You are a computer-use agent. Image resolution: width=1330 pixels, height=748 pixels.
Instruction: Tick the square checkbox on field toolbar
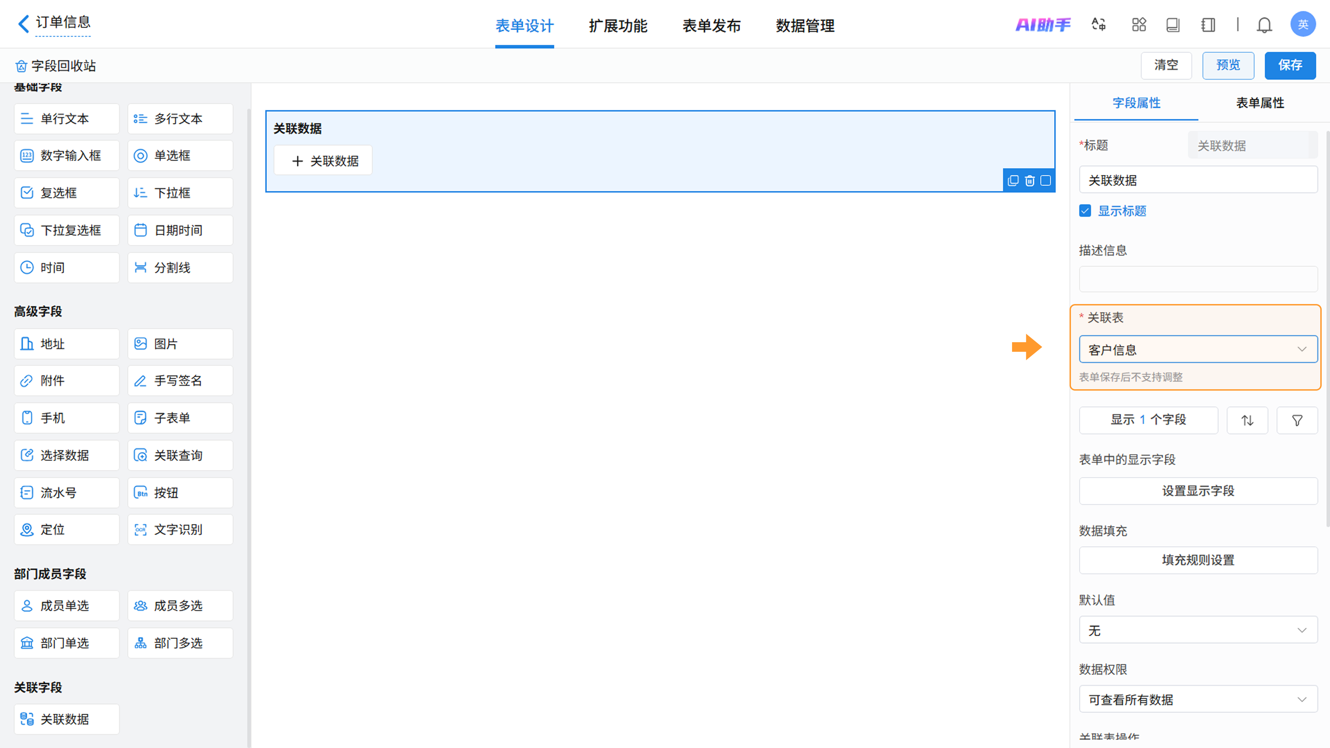[x=1046, y=181]
